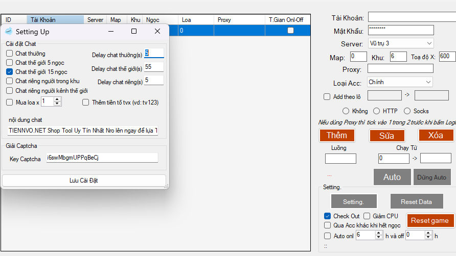Select the Socks proxy radio button

click(407, 111)
